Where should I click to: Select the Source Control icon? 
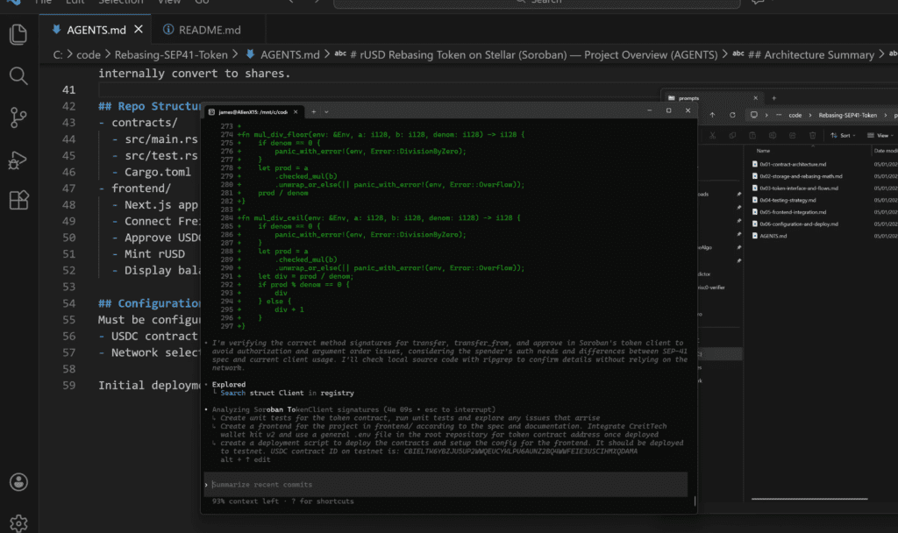[18, 117]
